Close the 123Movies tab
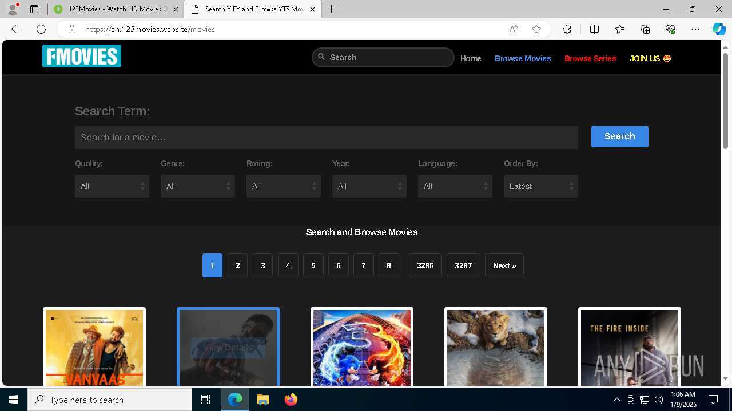 point(176,9)
